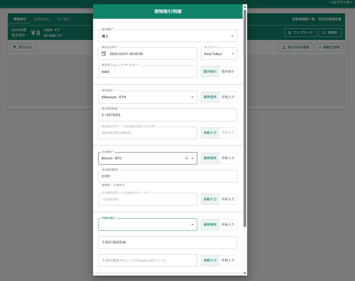Select 国内取引 toggle
Viewport: 355px width, 281px height.
[x=210, y=72]
